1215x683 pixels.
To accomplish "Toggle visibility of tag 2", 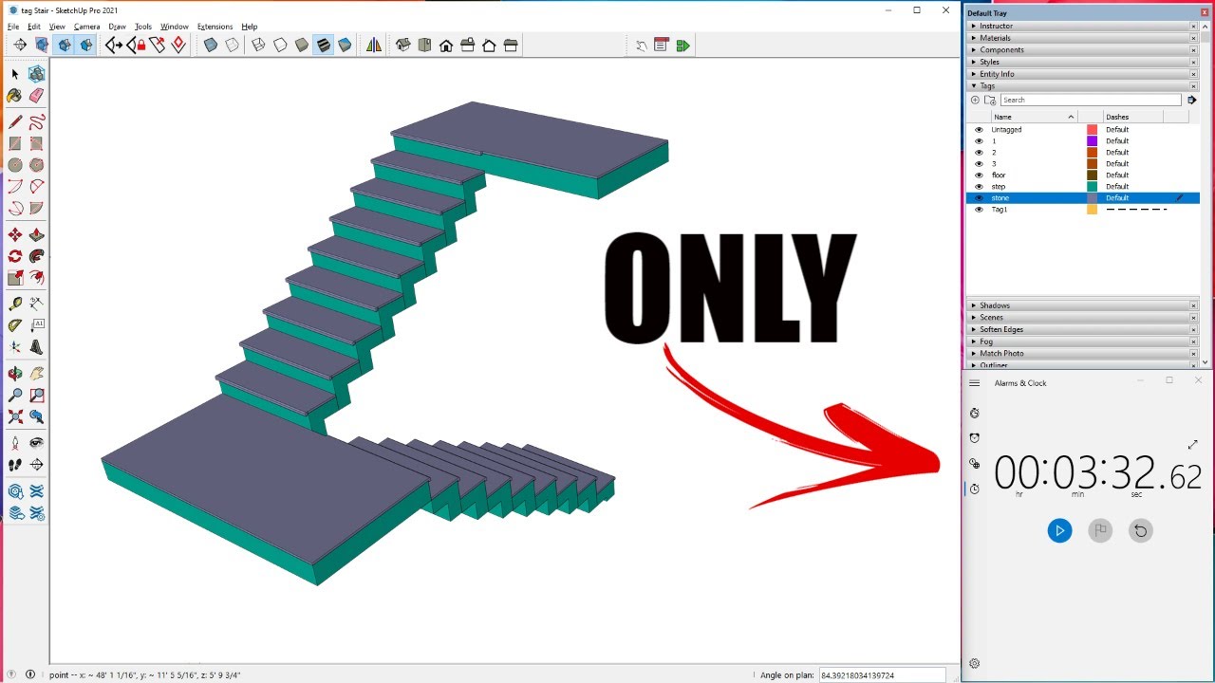I will (x=979, y=153).
